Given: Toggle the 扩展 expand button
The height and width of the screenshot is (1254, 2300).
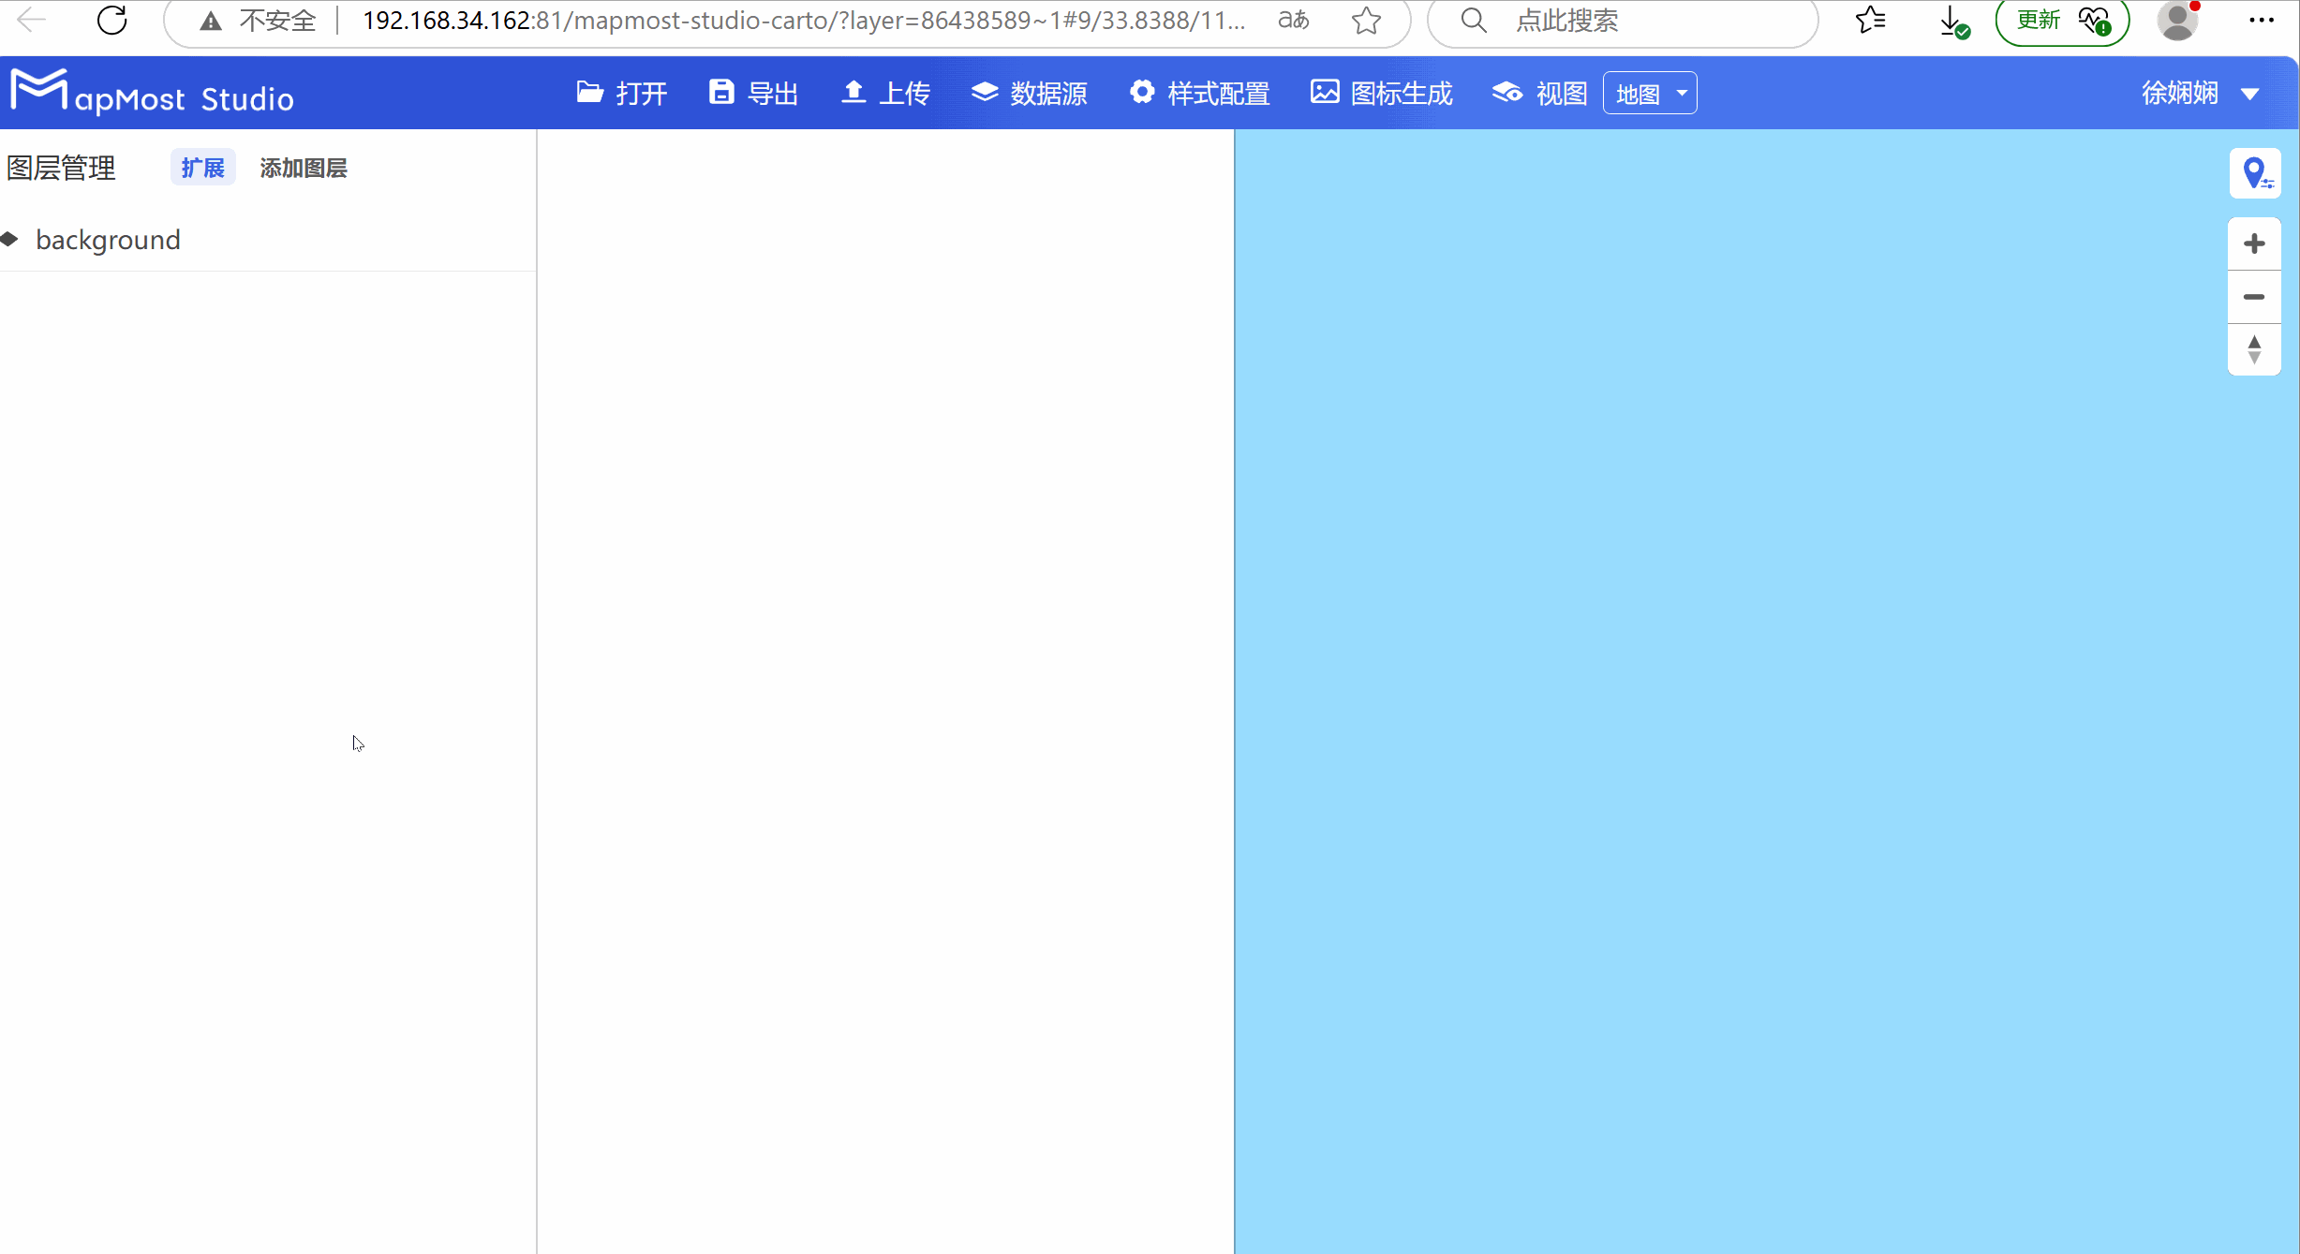Looking at the screenshot, I should [x=202, y=168].
